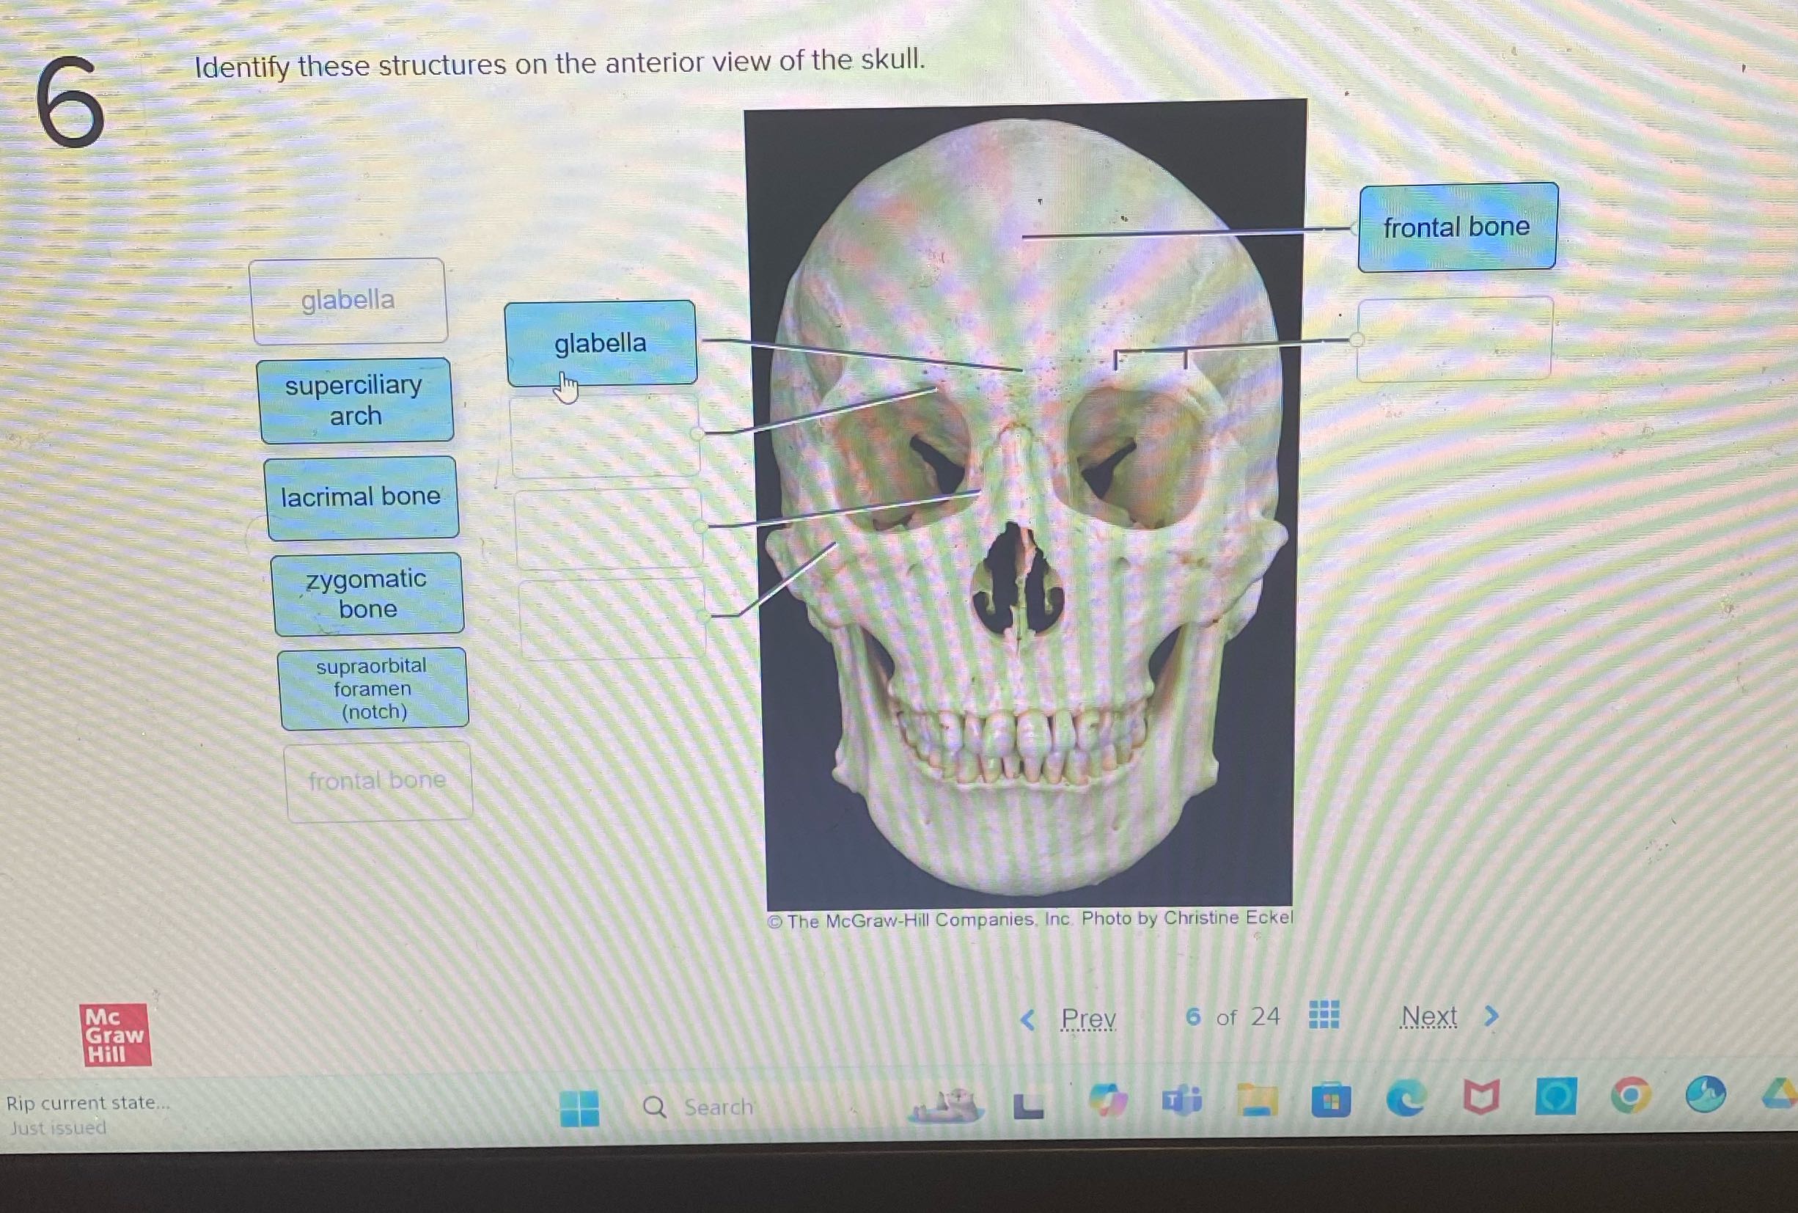Select the lacrimal bone answer tile
Viewport: 1798px width, 1213px height.
[362, 497]
